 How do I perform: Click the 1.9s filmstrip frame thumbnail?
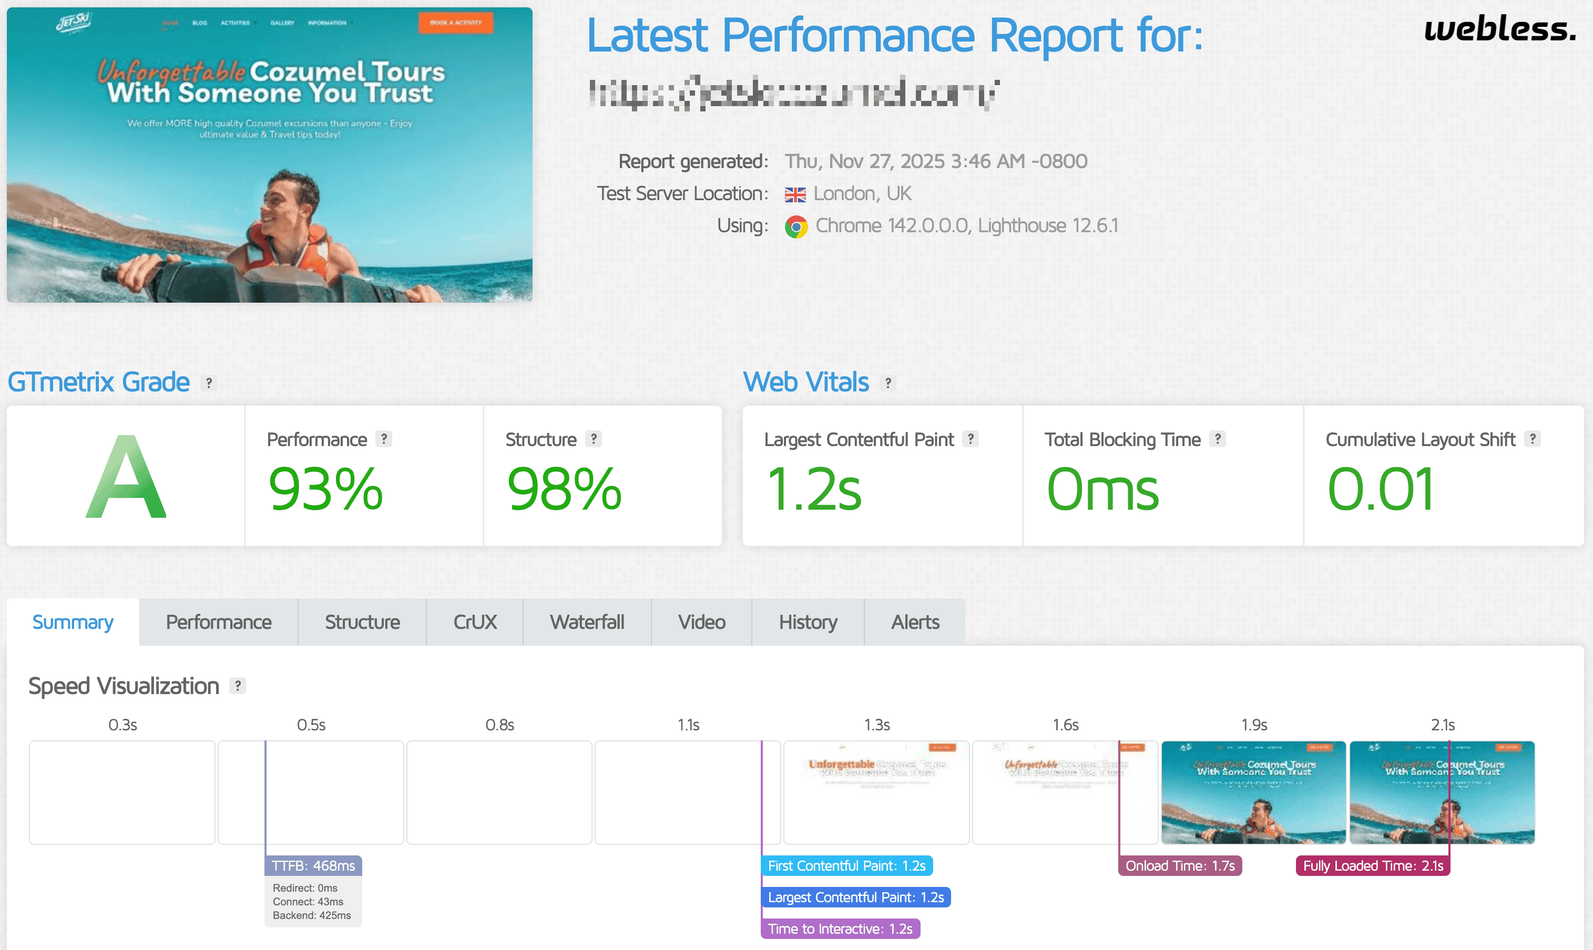point(1253,792)
